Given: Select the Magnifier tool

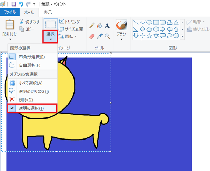Looking at the screenshot, I should tap(107, 36).
